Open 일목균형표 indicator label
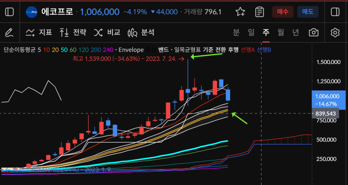 point(187,50)
